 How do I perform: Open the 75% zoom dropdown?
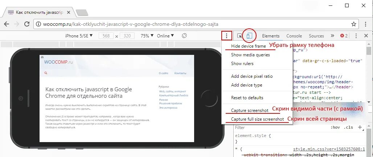pyautogui.click(x=147, y=36)
